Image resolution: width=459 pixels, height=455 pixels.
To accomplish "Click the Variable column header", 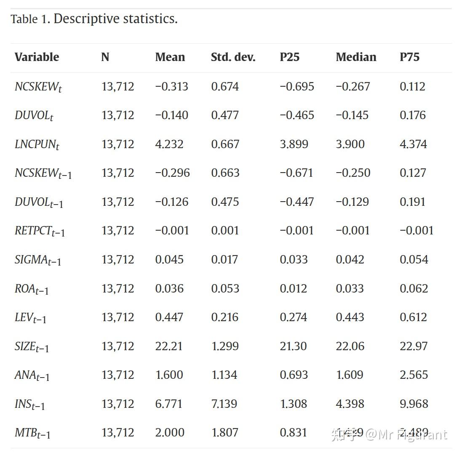I will click(37, 57).
